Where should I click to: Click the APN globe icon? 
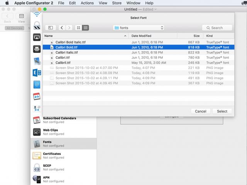pos(37,179)
